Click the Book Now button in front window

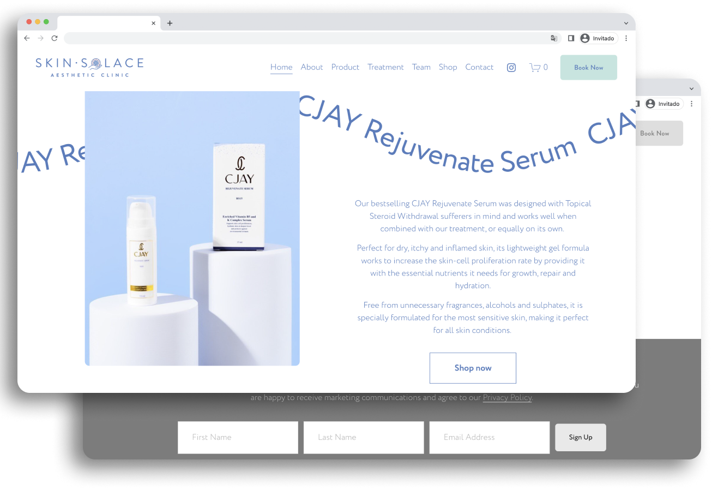(589, 68)
